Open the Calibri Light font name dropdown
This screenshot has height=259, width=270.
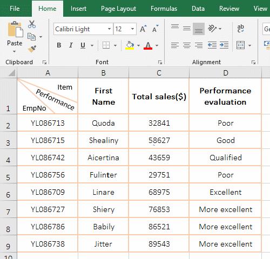(x=109, y=29)
